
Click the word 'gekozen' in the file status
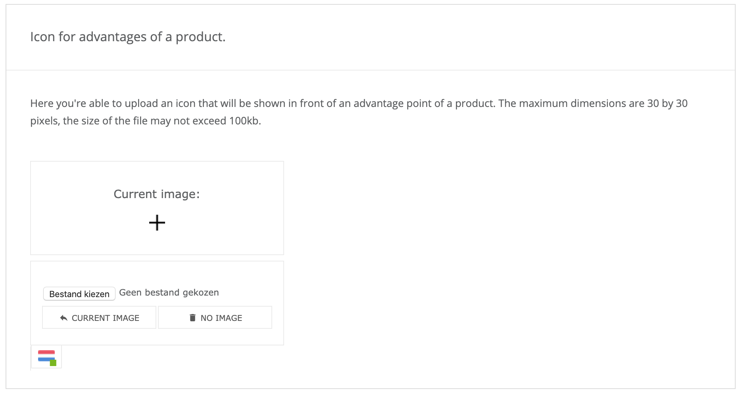tap(200, 293)
